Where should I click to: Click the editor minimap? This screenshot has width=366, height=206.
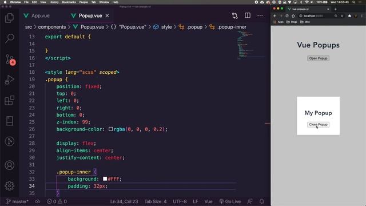coord(251,46)
